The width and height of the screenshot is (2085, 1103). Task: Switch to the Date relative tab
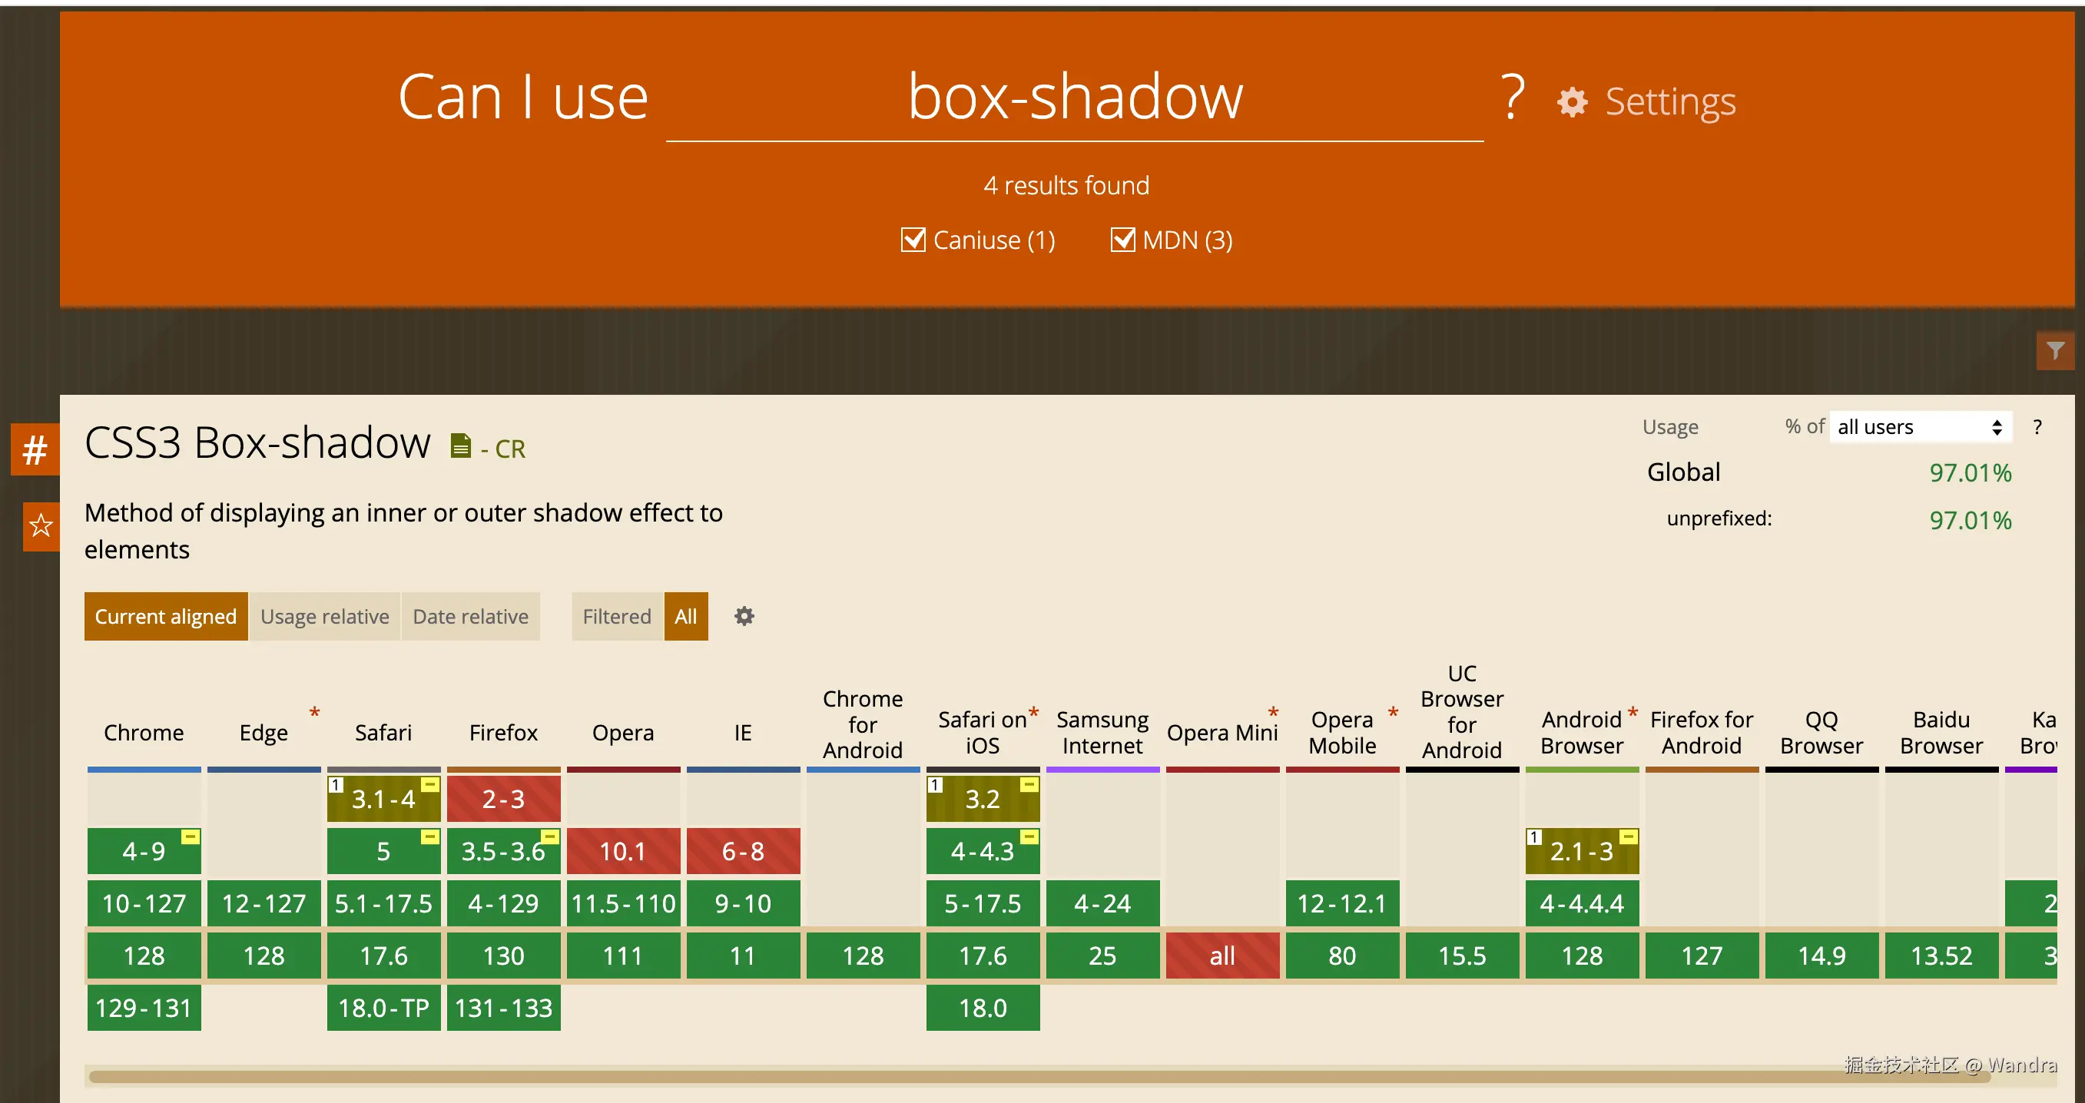[470, 617]
